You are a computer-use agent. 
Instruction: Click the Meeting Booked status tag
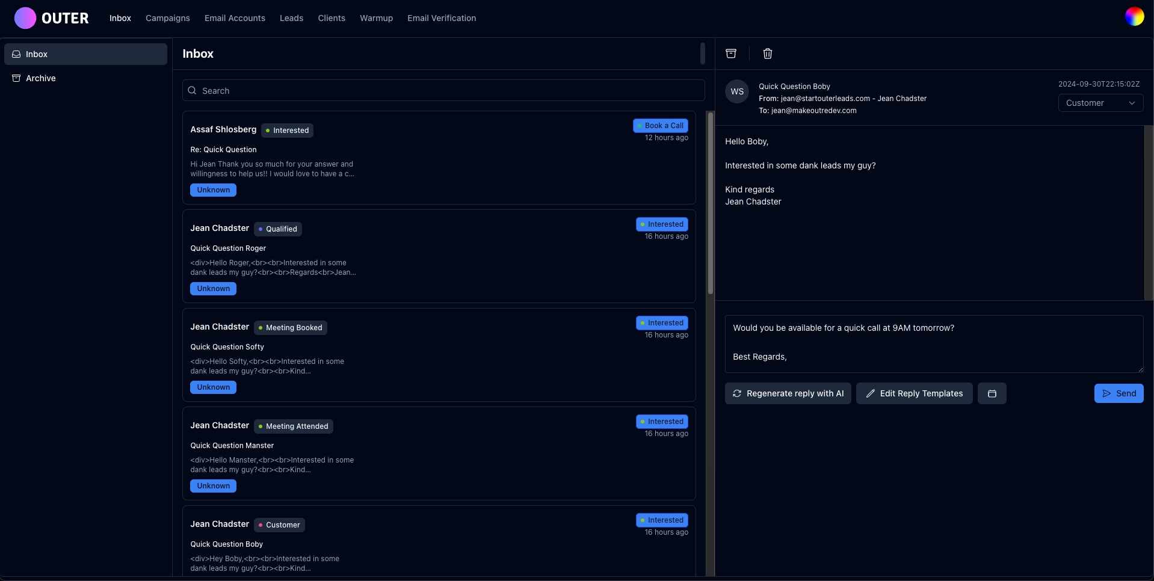[x=290, y=328]
